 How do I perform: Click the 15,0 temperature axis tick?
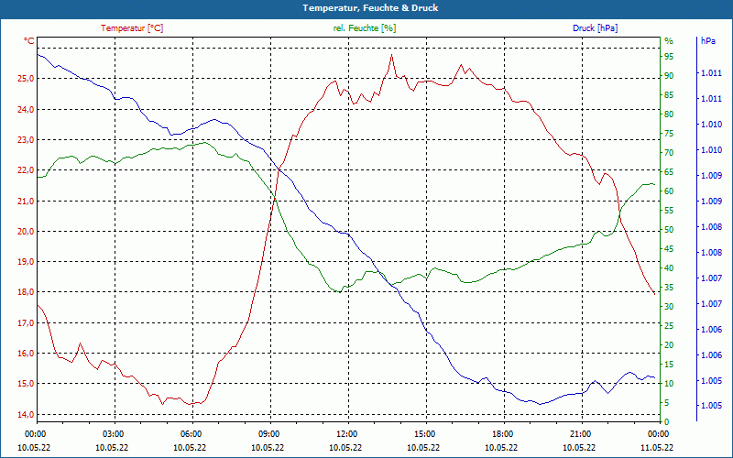(26, 384)
